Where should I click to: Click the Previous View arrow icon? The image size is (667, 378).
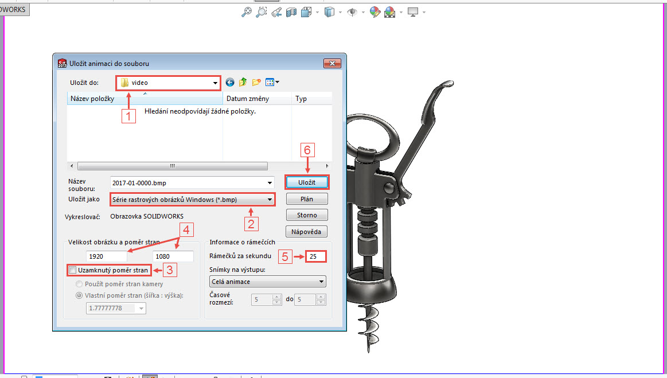click(277, 12)
